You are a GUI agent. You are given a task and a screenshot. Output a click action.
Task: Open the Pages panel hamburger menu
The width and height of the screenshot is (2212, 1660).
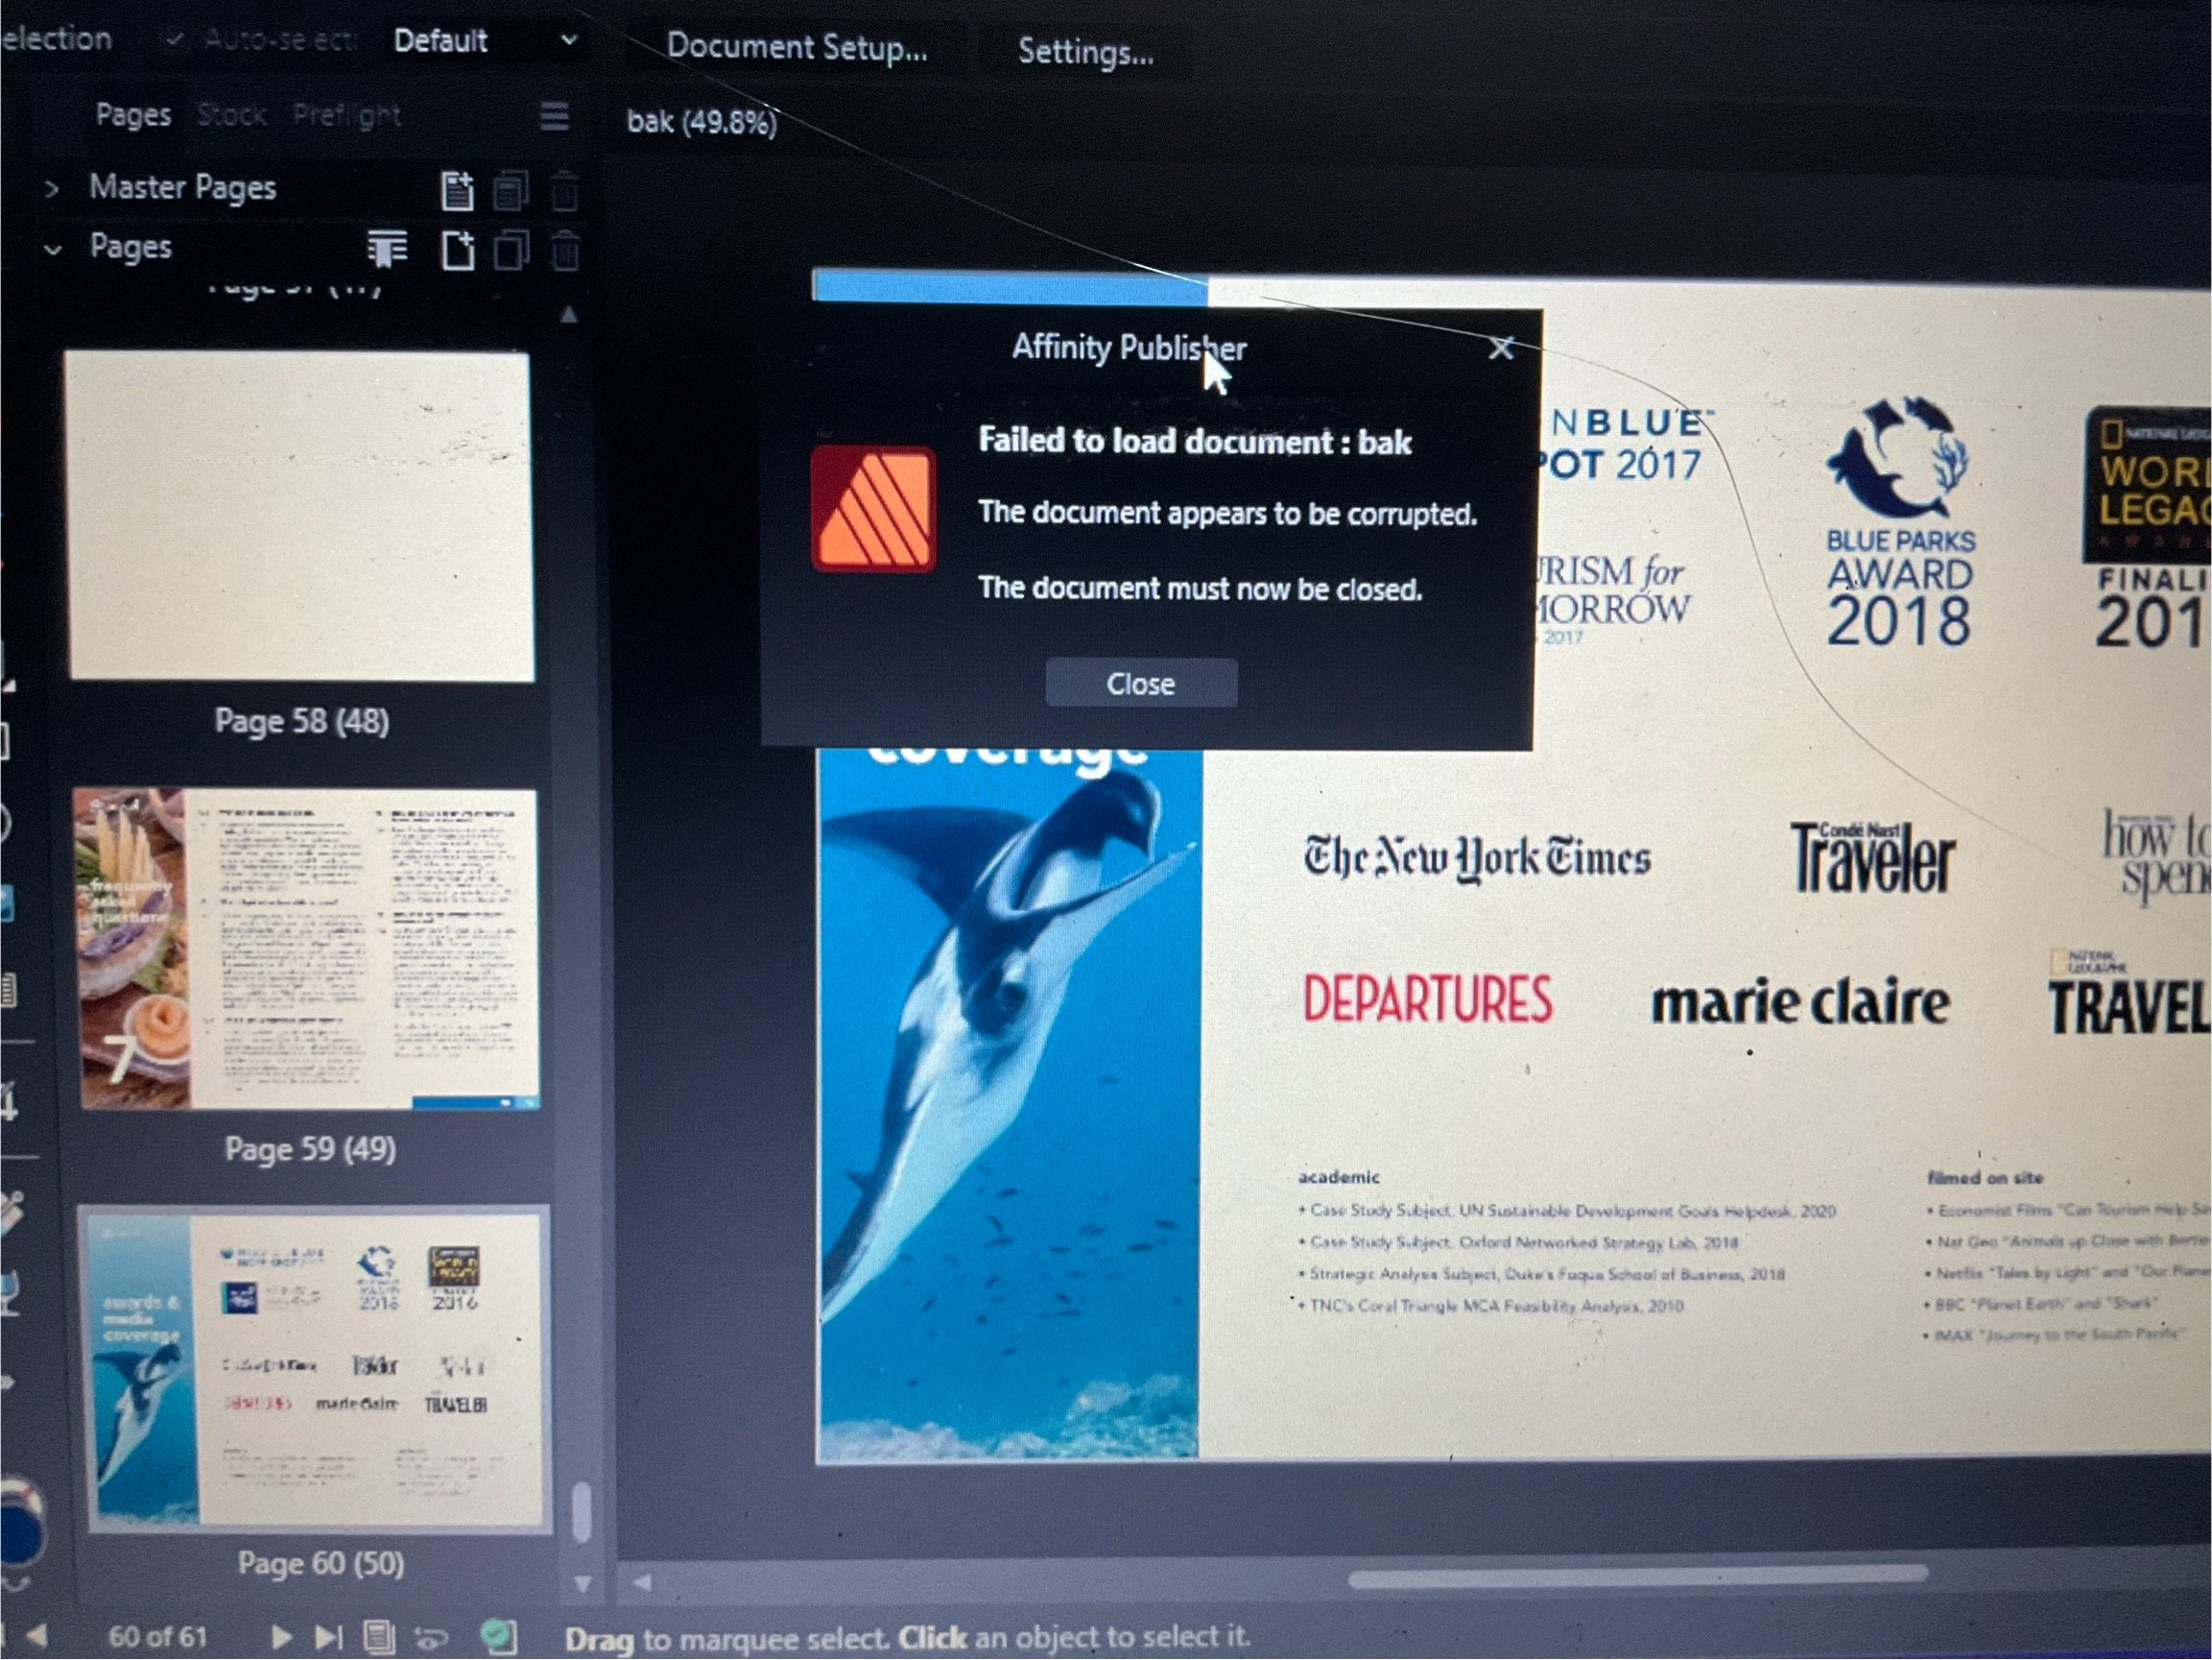point(554,116)
